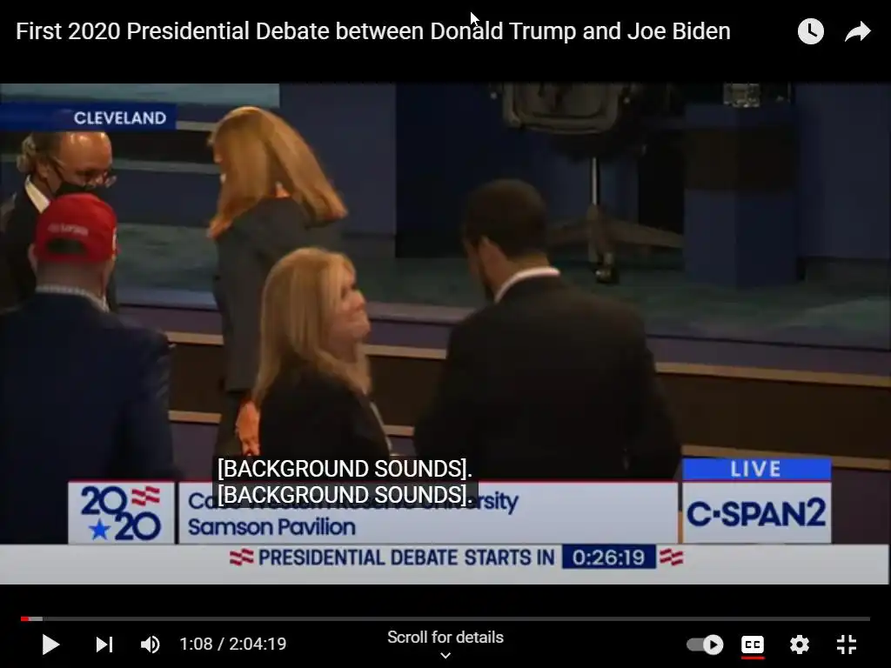Click the debate countdown timer 0:26:19
This screenshot has width=891, height=668.
coord(608,558)
